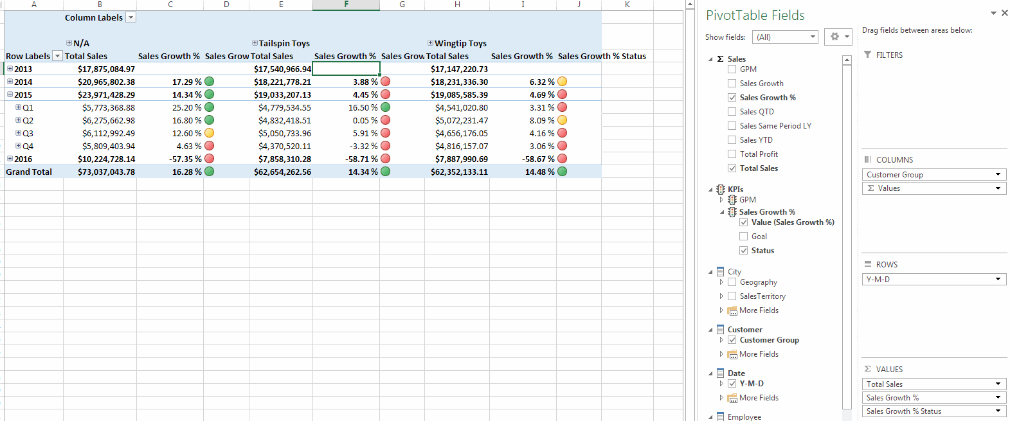
Task: Click the yellow status icon for Q3 N/A
Action: [209, 133]
